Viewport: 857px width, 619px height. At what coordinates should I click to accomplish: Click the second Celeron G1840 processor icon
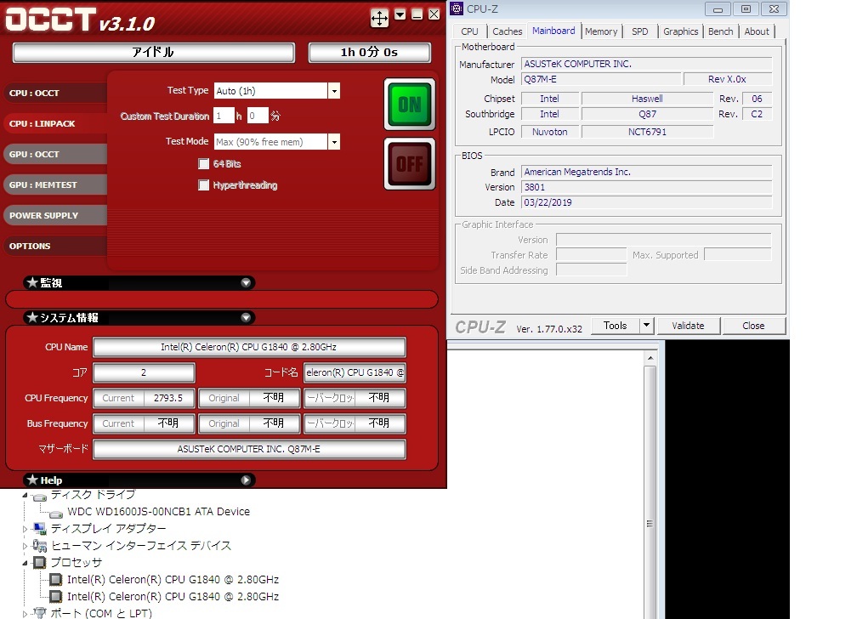[56, 597]
